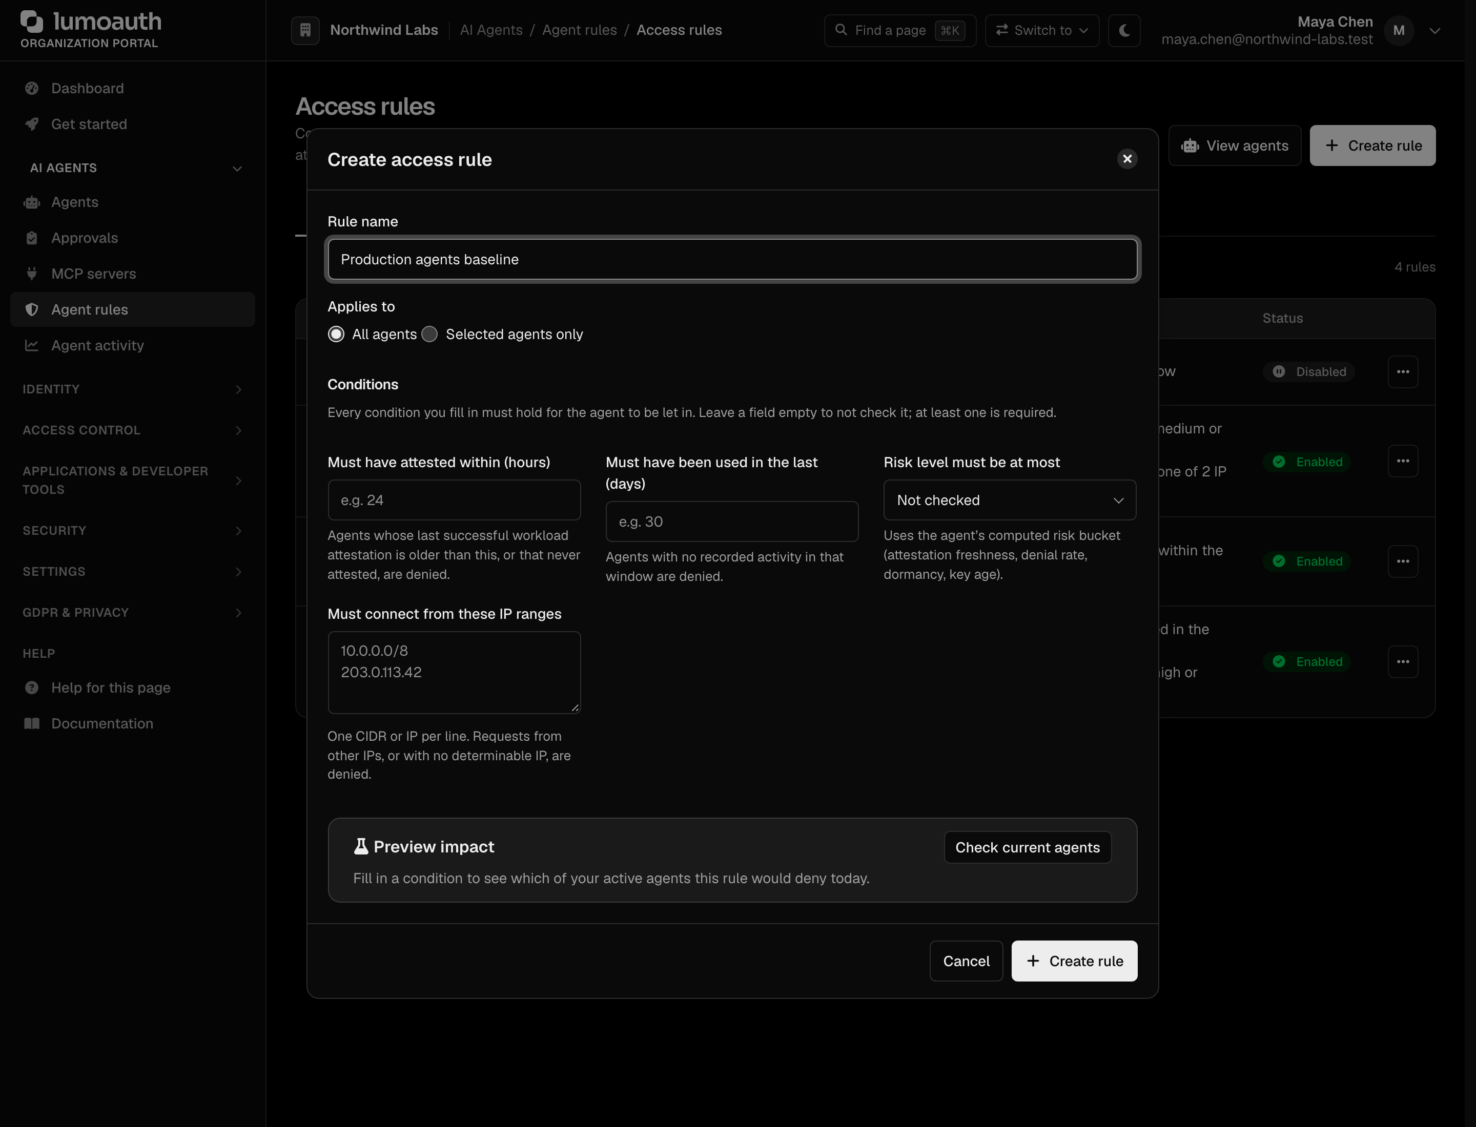
Task: Click Cancel in the dialog
Action: 966,962
